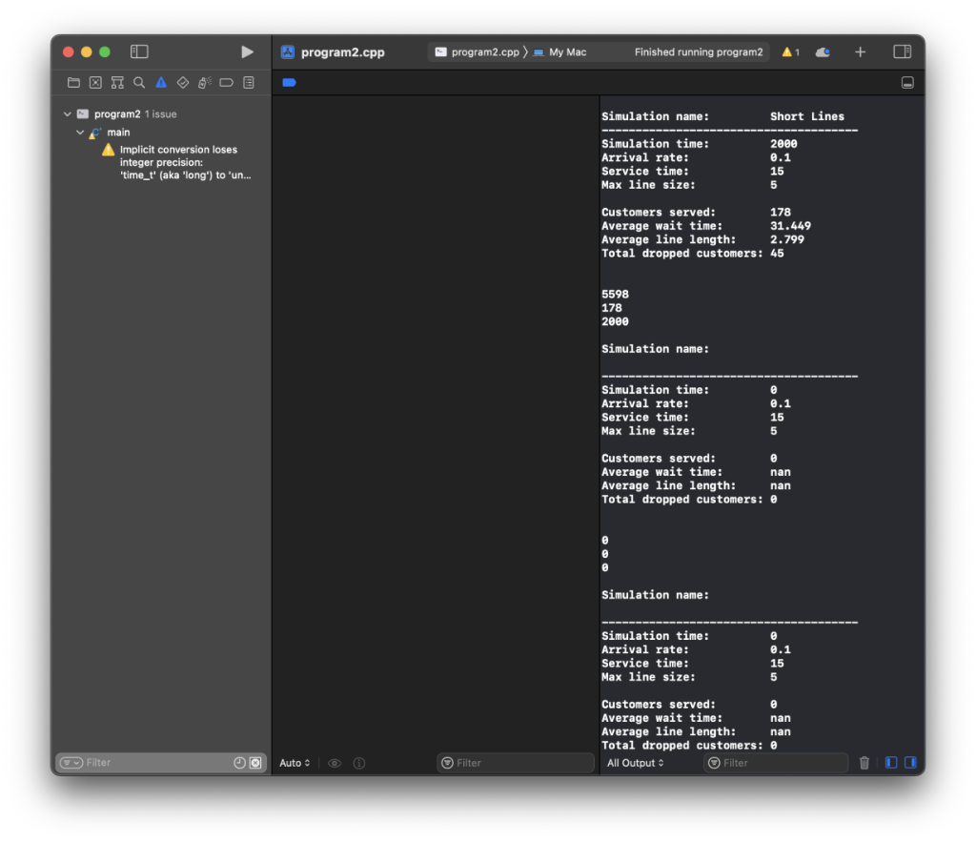
Task: Click the program2.cpp window title
Action: 343,52
